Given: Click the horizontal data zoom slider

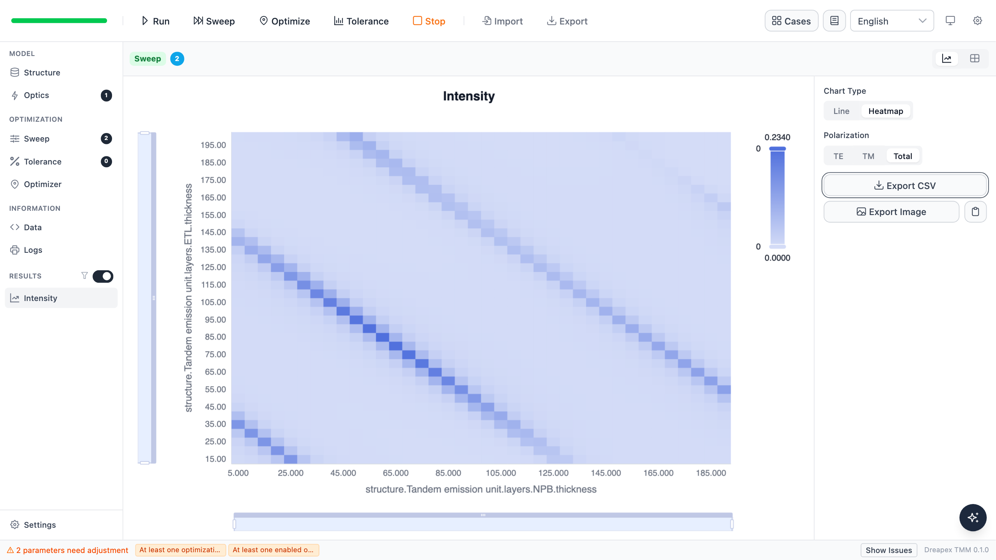Looking at the screenshot, I should pyautogui.click(x=483, y=522).
